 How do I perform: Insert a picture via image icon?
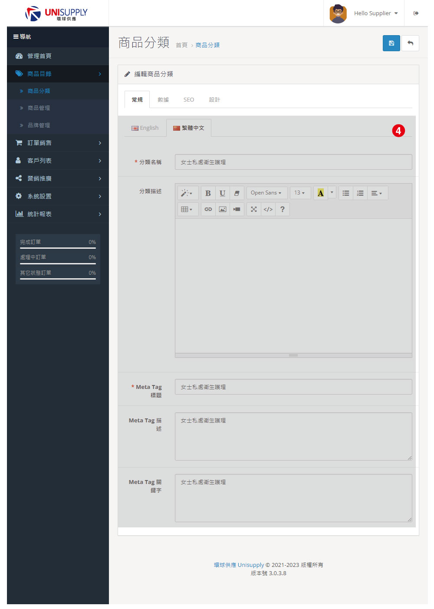coord(223,209)
